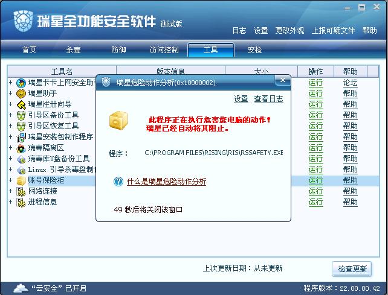Click 运行 for 瑞星卡卡上网安全助手
This screenshot has height=295, width=388.
(315, 83)
